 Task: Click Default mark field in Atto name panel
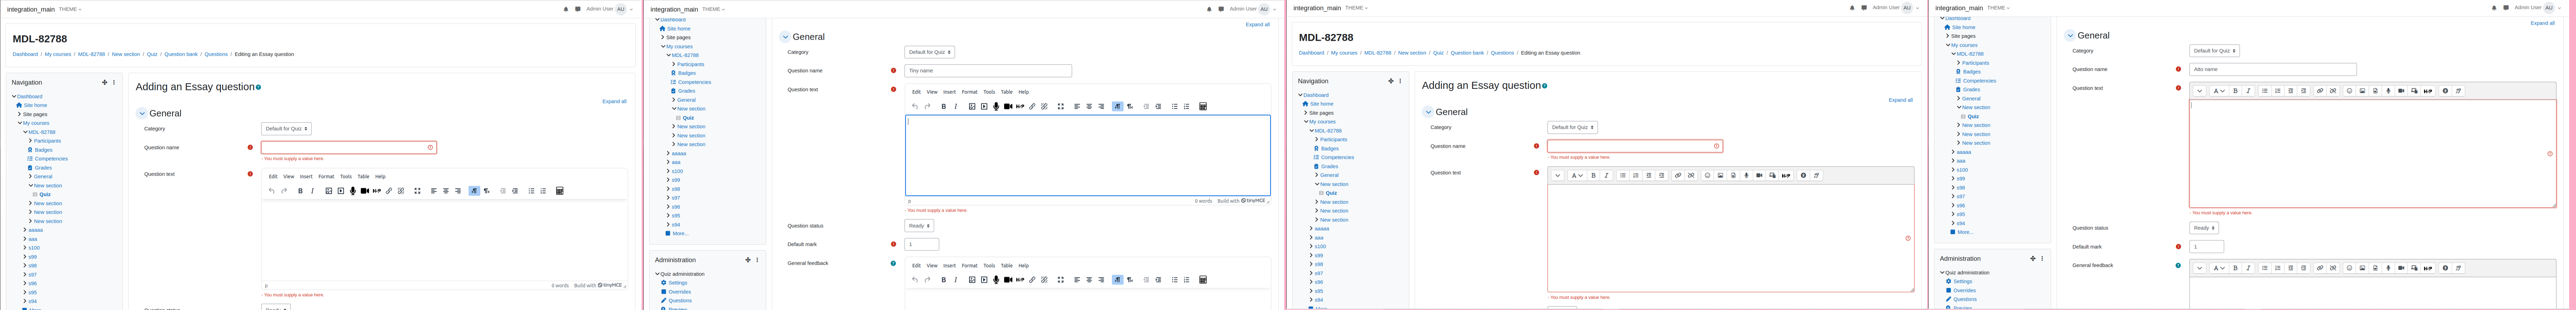pos(2206,247)
